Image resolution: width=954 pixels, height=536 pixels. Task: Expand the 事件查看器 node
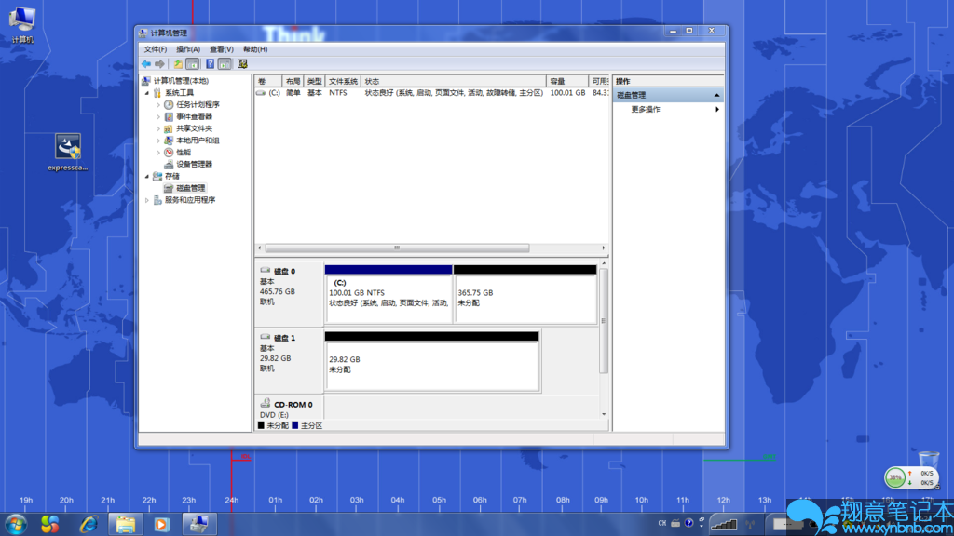click(158, 116)
